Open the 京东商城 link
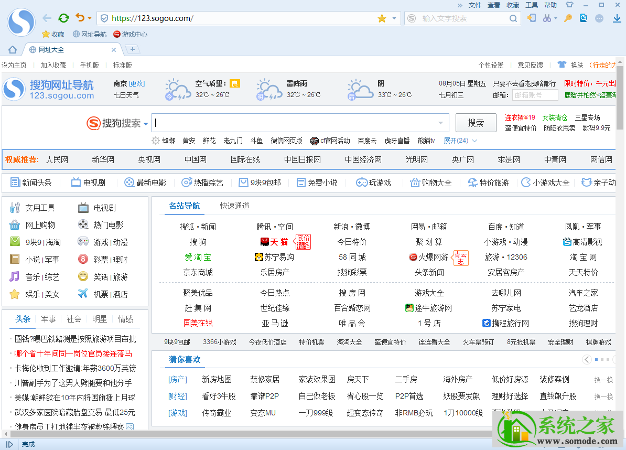626x450 pixels. tap(198, 272)
